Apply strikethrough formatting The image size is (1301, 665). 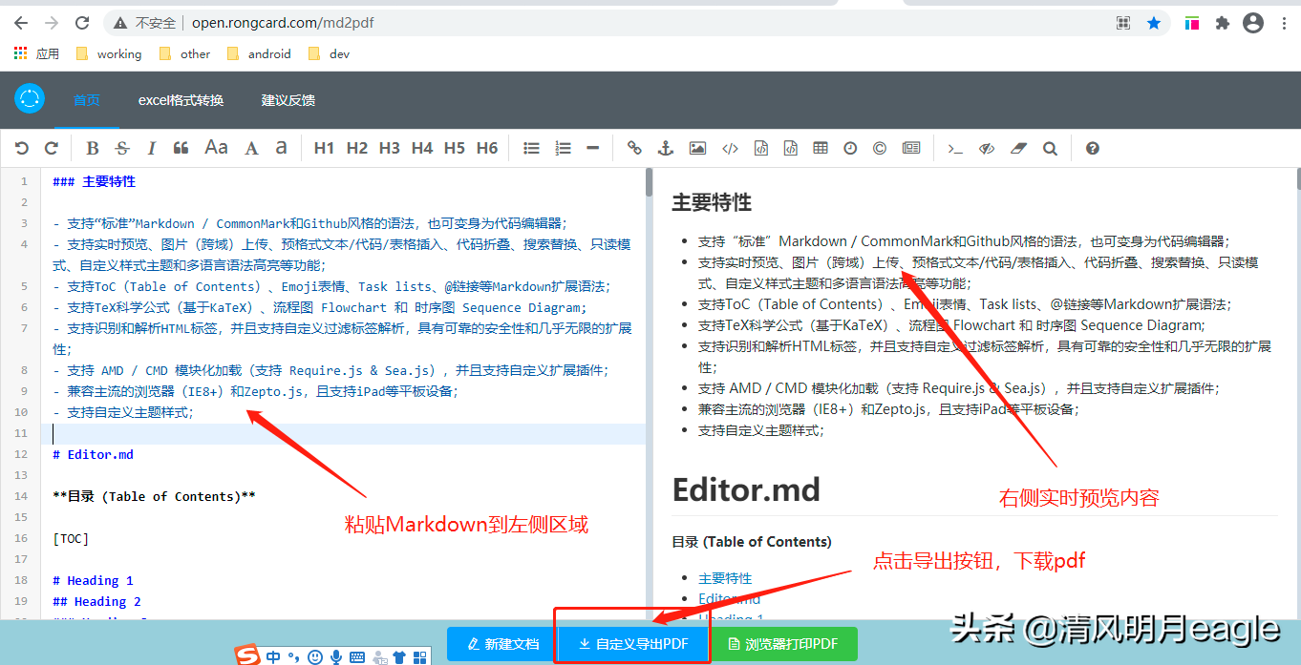[x=122, y=148]
